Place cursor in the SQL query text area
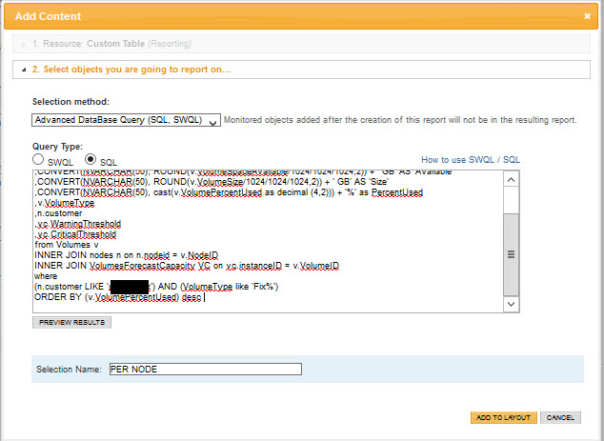This screenshot has height=441, width=604. click(x=268, y=241)
